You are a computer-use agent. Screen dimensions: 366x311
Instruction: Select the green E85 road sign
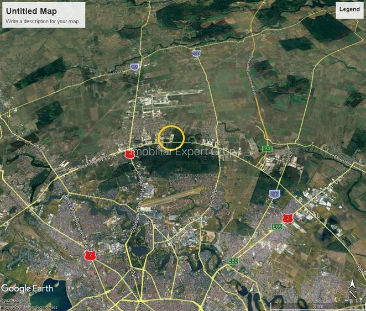(x=277, y=227)
